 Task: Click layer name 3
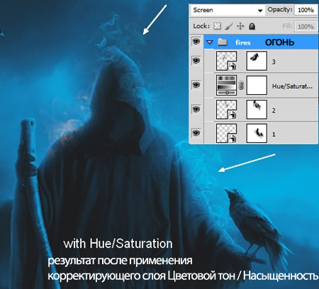[274, 62]
